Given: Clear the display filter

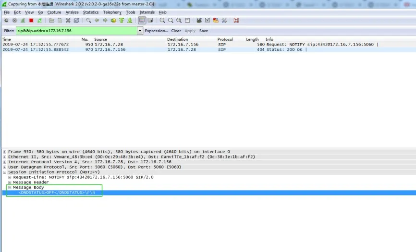Looking at the screenshot, I should pyautogui.click(x=176, y=31).
